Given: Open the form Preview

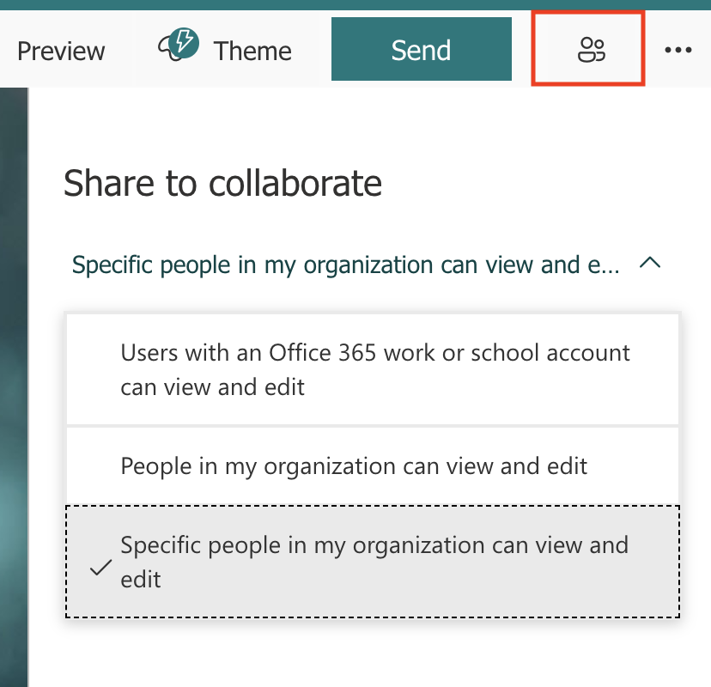Looking at the screenshot, I should click(x=61, y=51).
